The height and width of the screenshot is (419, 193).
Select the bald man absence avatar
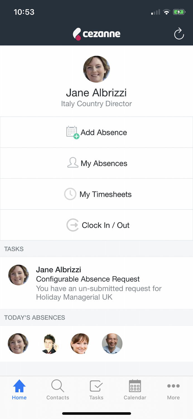pos(112,344)
